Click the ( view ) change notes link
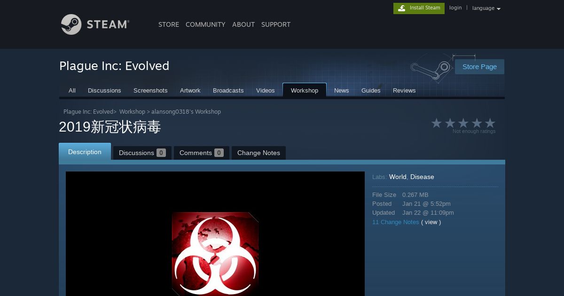The height and width of the screenshot is (296, 564). tap(431, 222)
